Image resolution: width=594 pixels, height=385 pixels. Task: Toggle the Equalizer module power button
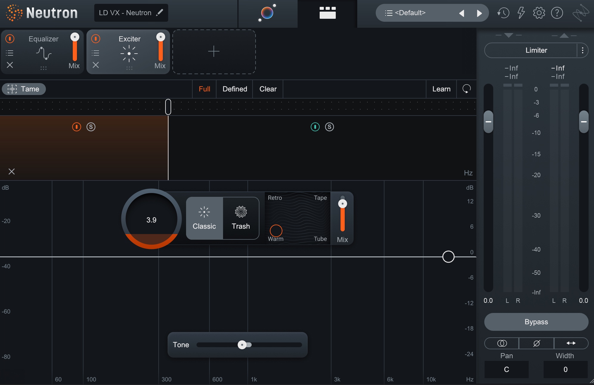click(10, 39)
